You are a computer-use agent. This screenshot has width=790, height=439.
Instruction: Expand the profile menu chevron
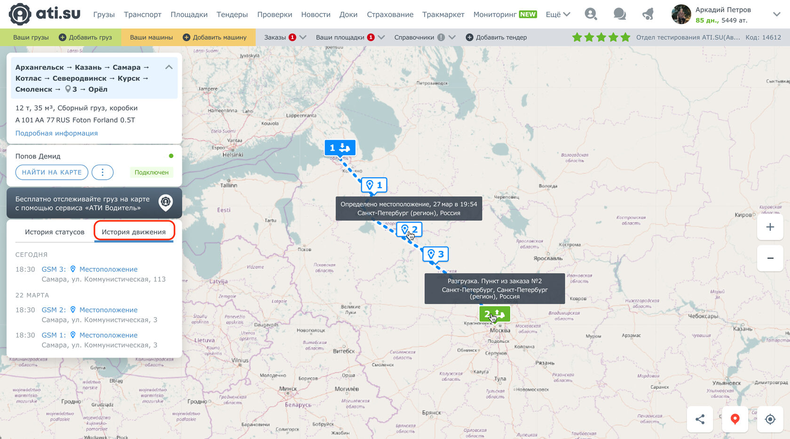776,15
